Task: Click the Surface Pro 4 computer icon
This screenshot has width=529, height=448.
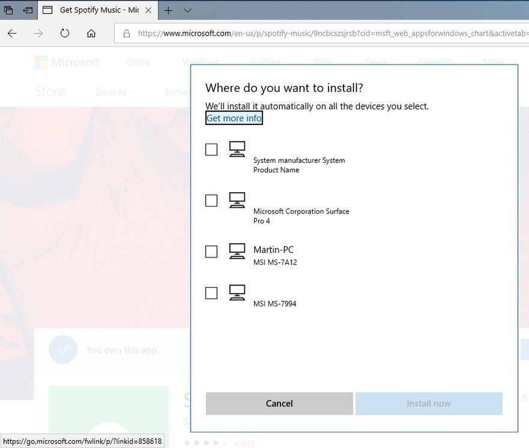Action: (x=237, y=200)
